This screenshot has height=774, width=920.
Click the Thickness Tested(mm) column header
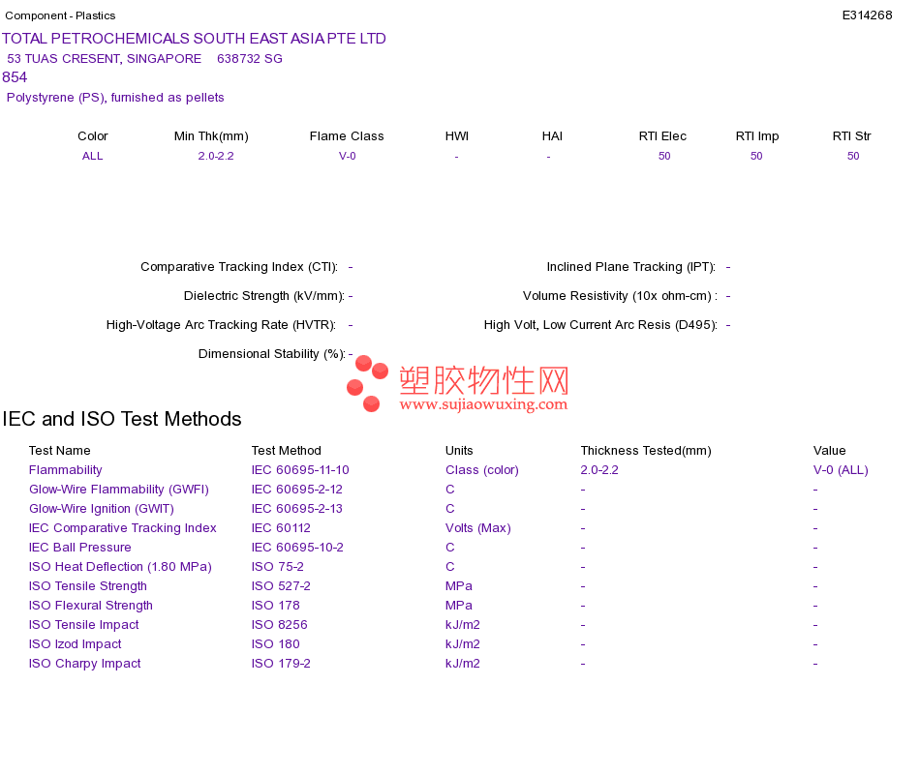pos(646,450)
